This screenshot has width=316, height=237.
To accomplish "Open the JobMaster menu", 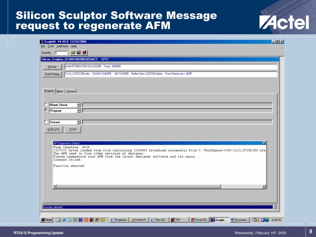I will [x=62, y=46].
